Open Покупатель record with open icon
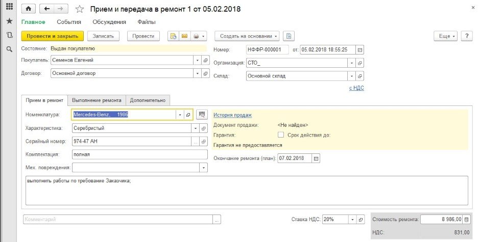This screenshot has width=480, height=242. [x=205, y=60]
